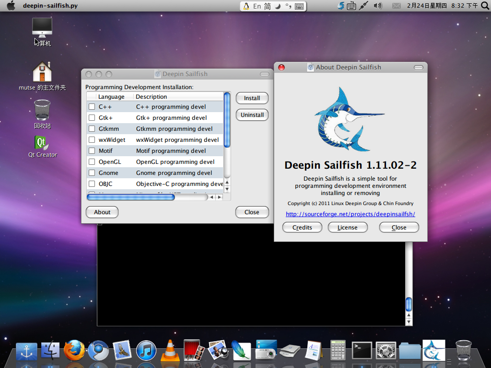Open the photo viewer with magnifier icon
This screenshot has height=368, width=491.
(218, 350)
